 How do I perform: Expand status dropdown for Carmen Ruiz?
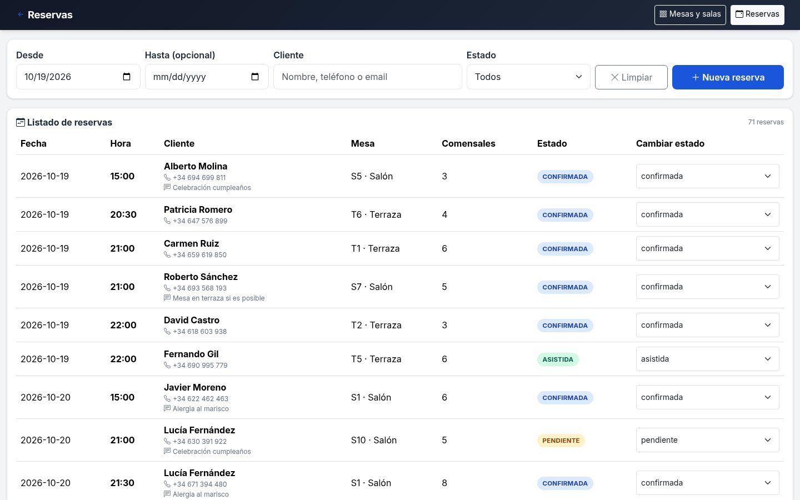click(707, 248)
